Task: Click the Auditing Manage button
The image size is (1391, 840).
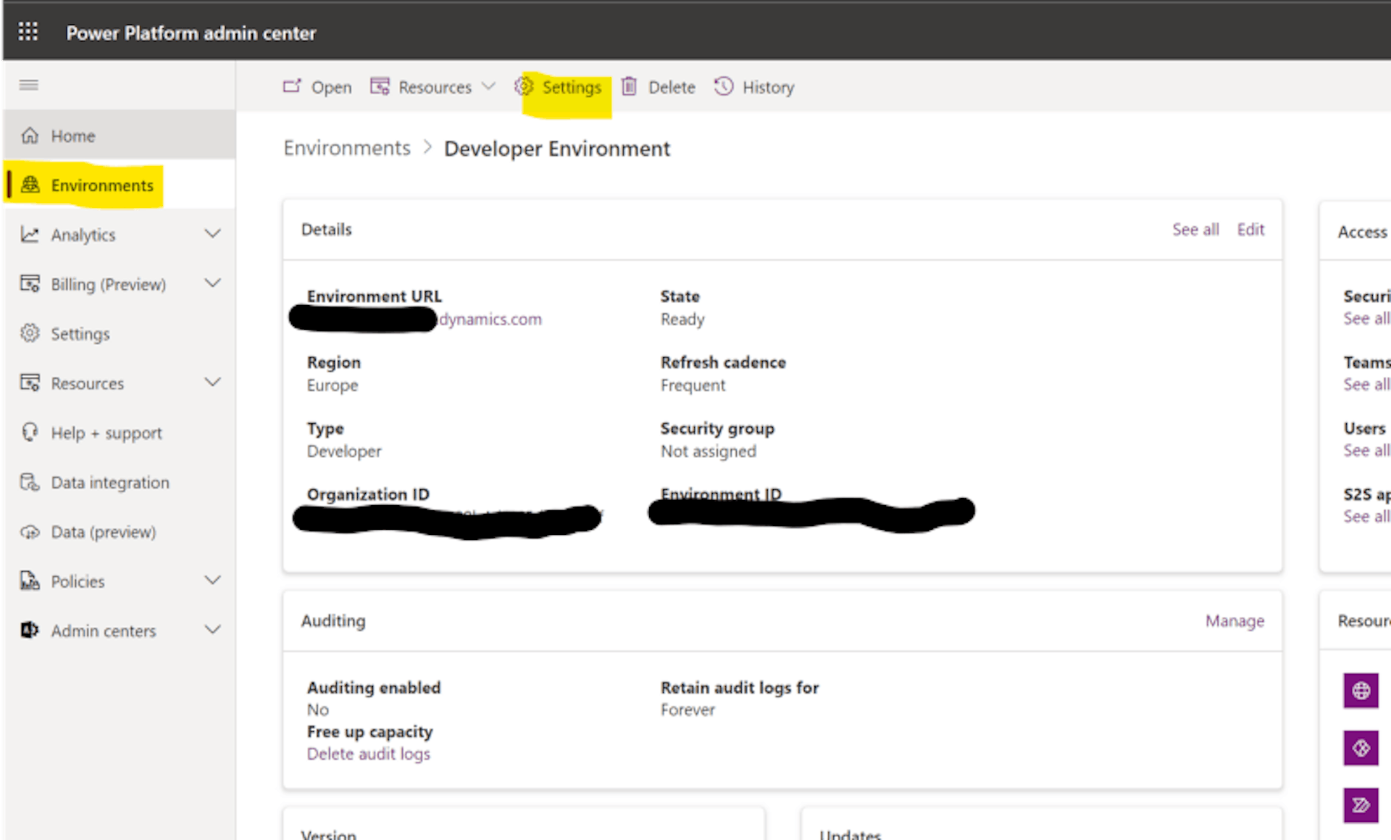Action: coord(1234,620)
